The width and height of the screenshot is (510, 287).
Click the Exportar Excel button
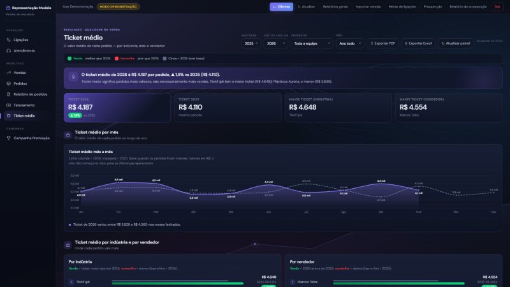[x=418, y=43]
